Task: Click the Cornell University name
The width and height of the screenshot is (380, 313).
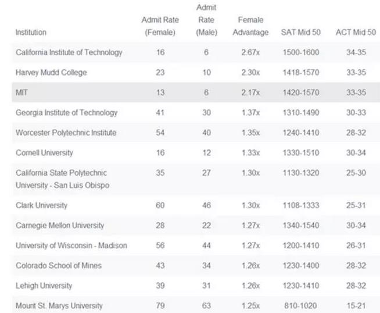Action: (44, 152)
